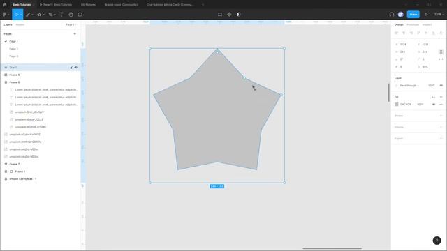Click the Use as mask icon
447x251 pixels.
[239, 15]
